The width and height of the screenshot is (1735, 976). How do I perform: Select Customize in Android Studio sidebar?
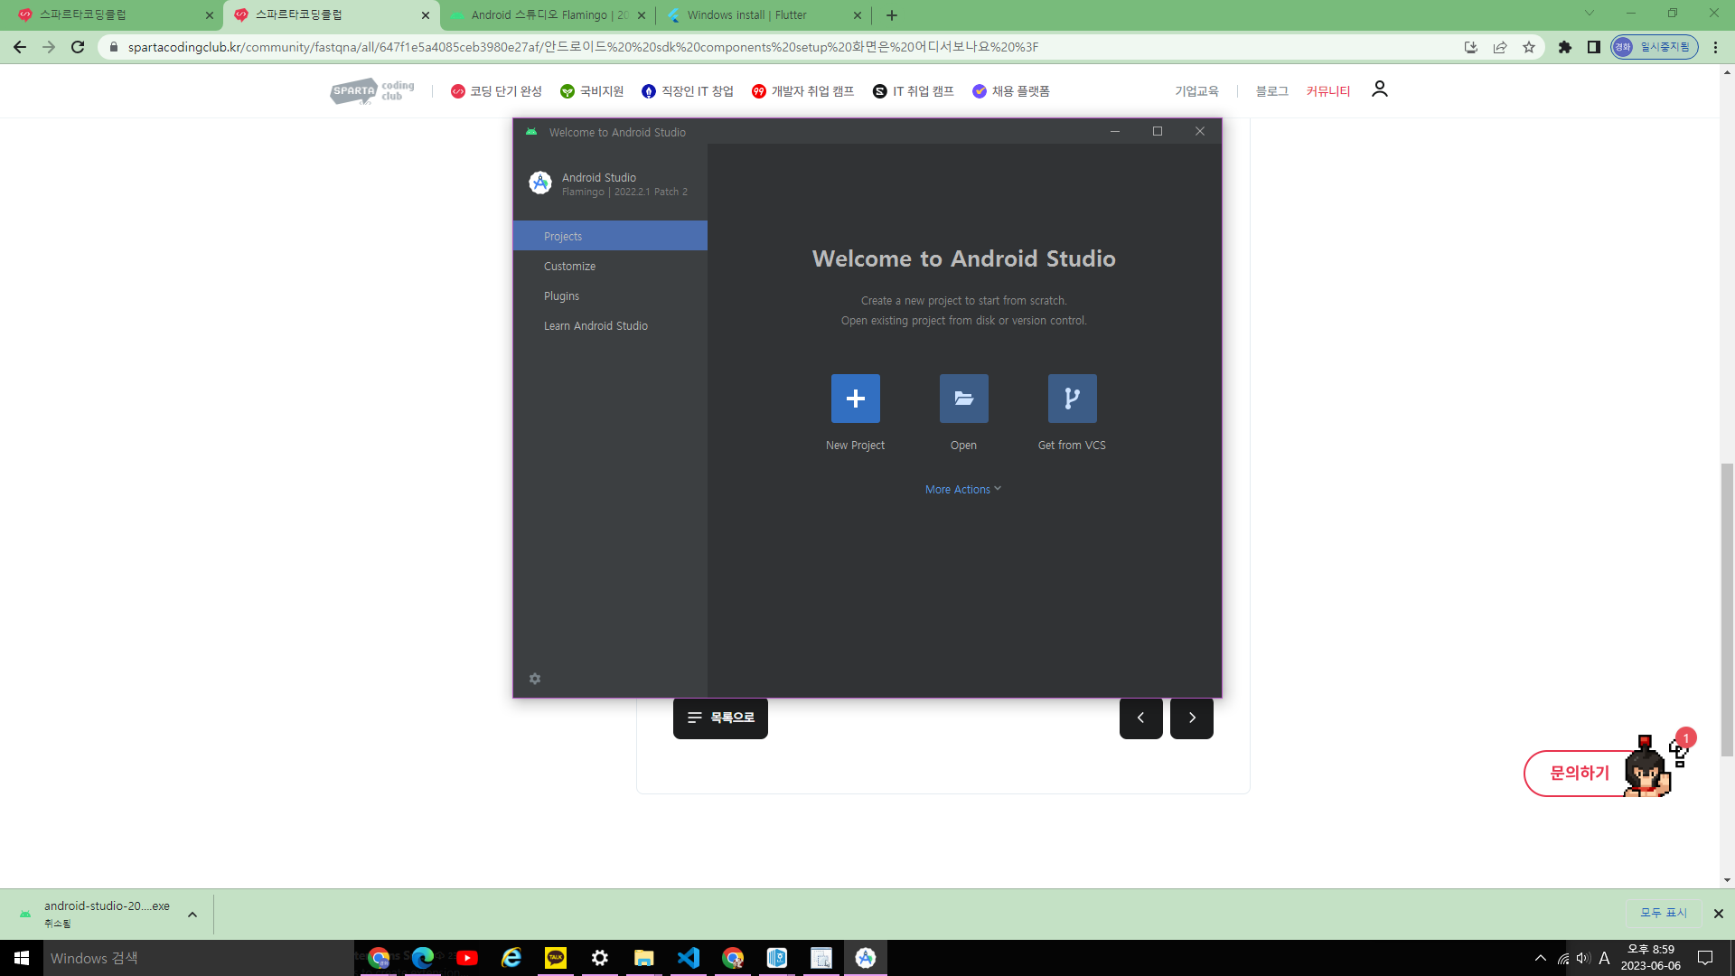[x=610, y=266]
